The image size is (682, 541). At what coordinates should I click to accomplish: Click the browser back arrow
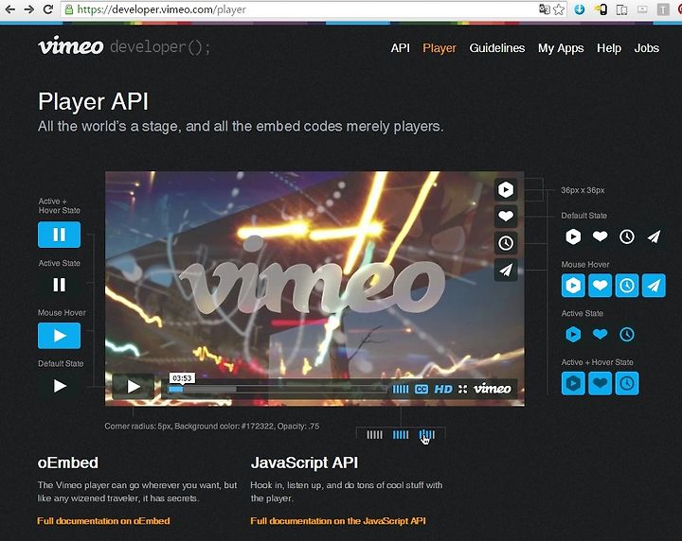pyautogui.click(x=9, y=9)
